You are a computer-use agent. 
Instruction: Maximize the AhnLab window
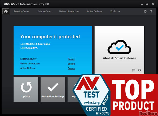point(147,4)
